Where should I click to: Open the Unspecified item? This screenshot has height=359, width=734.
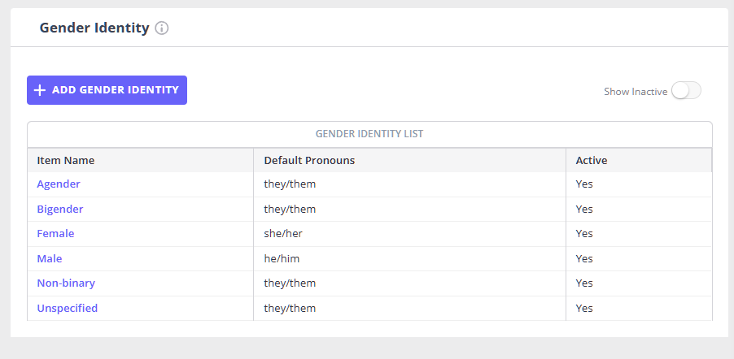click(x=68, y=309)
